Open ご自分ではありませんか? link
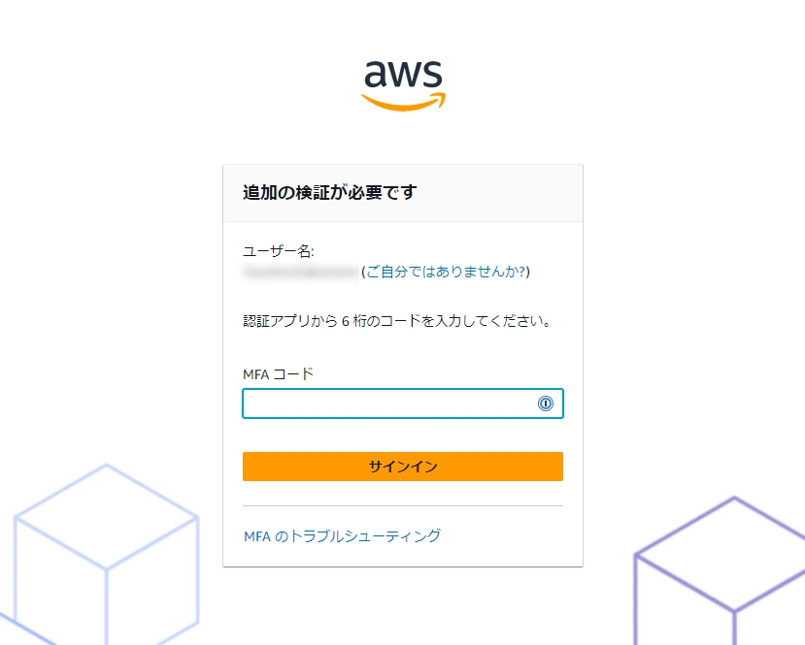Viewport: 805px width, 645px height. (446, 272)
